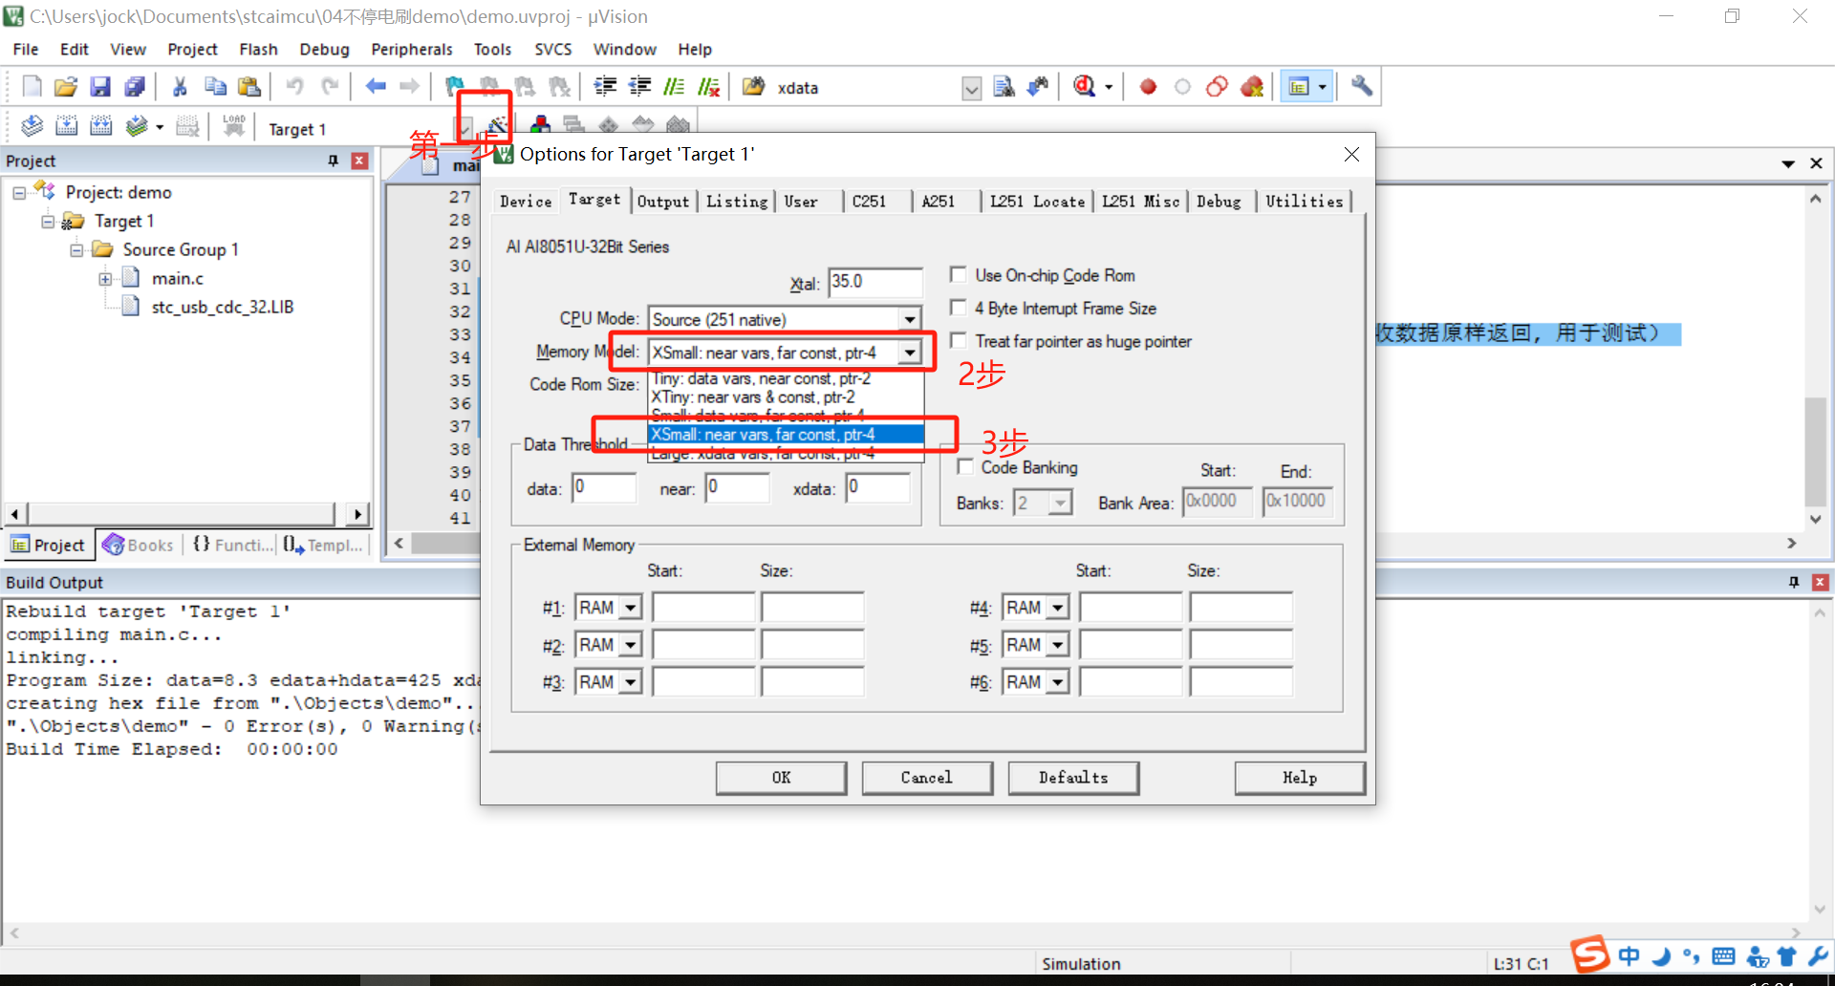Insert a bookmark with the flag icon
1835x986 pixels.
tap(455, 87)
